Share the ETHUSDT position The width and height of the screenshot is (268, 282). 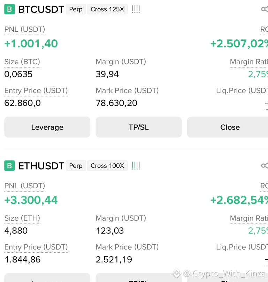265,165
